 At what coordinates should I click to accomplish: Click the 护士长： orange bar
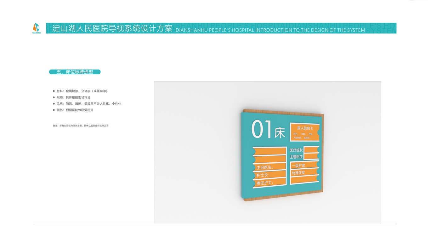pyautogui.click(x=269, y=175)
